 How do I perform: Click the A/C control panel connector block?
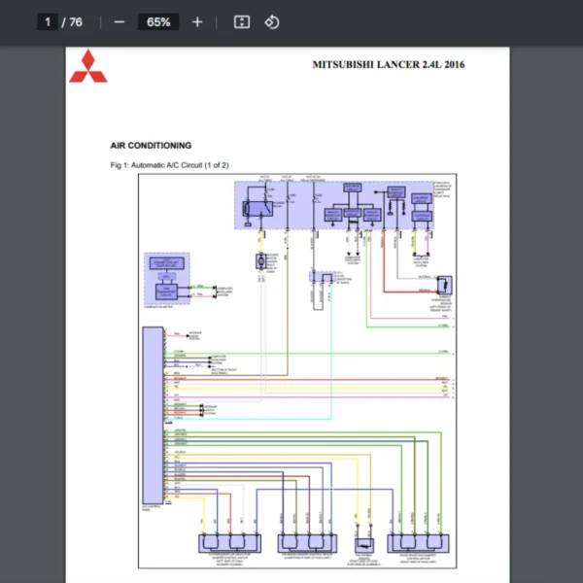click(153, 414)
